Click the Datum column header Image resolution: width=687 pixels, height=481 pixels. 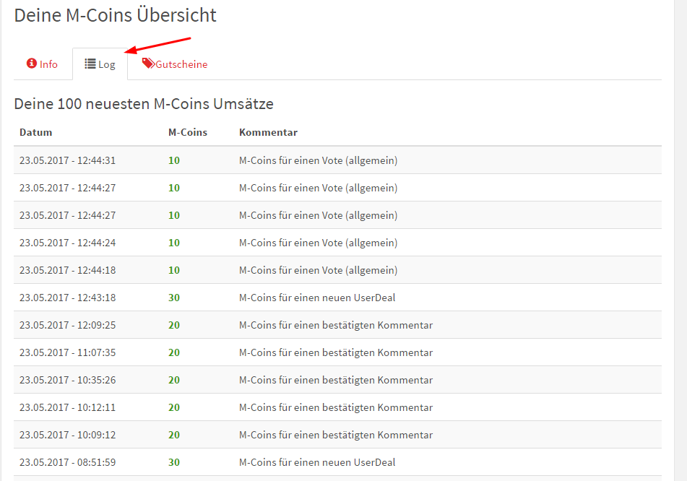pyautogui.click(x=36, y=132)
